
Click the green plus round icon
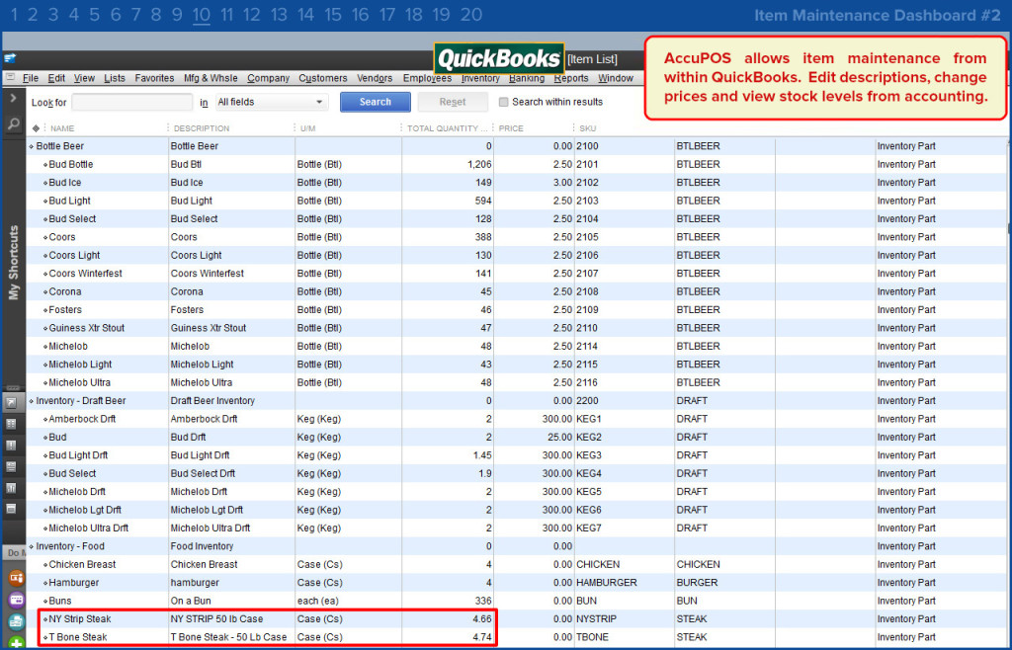(x=16, y=643)
